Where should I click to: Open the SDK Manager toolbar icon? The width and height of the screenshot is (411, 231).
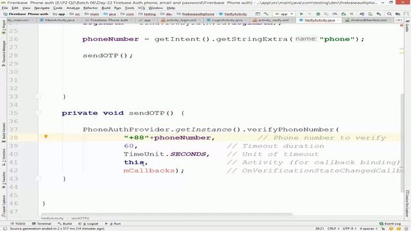click(x=379, y=14)
